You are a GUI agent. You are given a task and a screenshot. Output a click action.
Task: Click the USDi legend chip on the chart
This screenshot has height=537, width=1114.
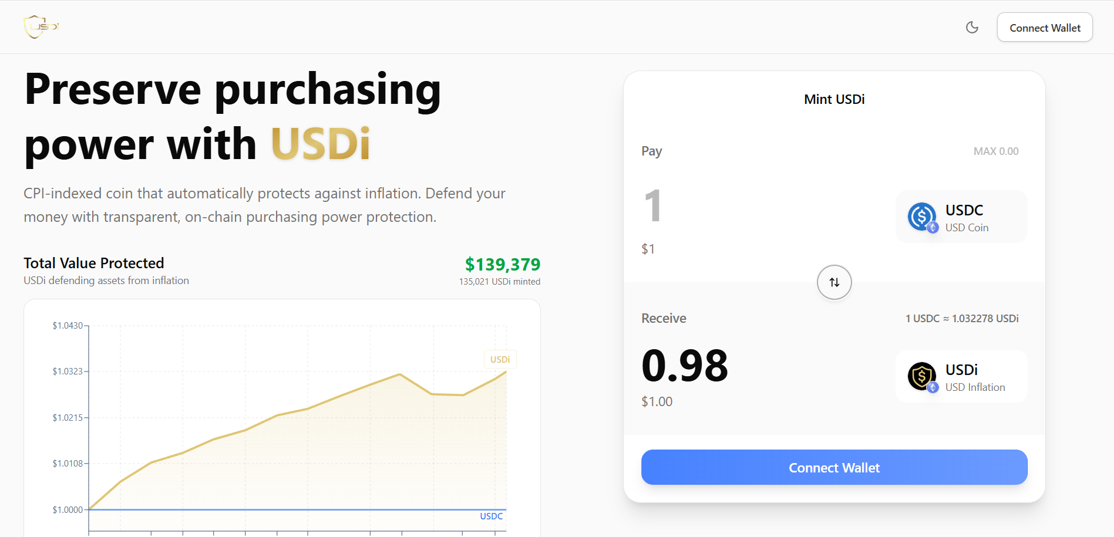(x=500, y=359)
